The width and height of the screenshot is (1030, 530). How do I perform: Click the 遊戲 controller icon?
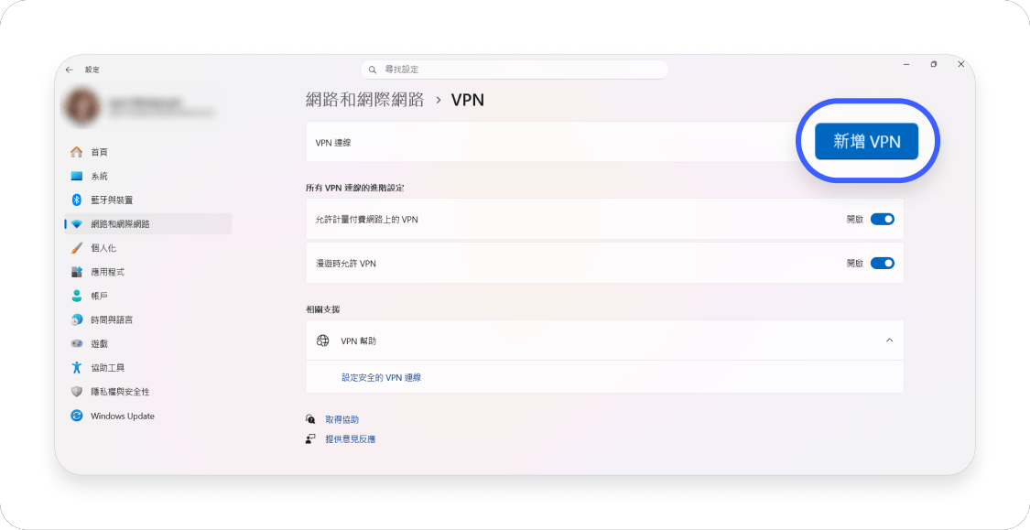click(x=77, y=343)
